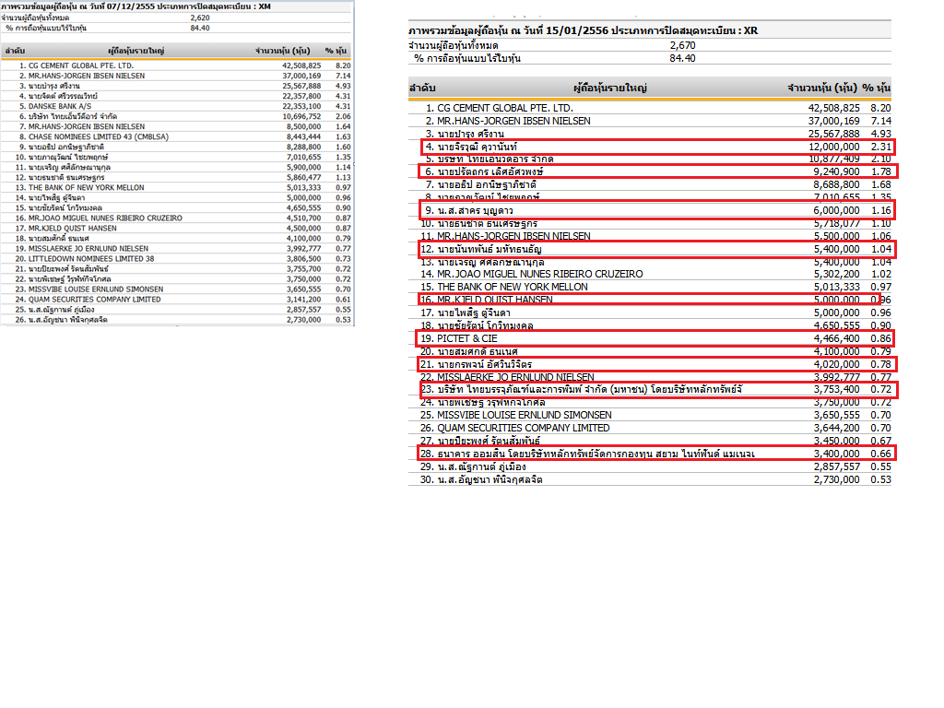Click MISSVIBE LOUISE ERNLUND SIMONSEN in XM table

[x=95, y=289]
